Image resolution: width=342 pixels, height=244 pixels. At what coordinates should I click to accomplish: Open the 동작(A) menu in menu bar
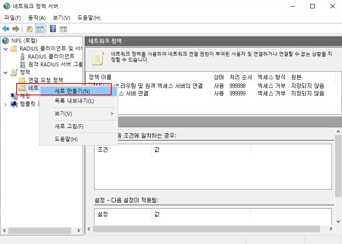(x=36, y=18)
